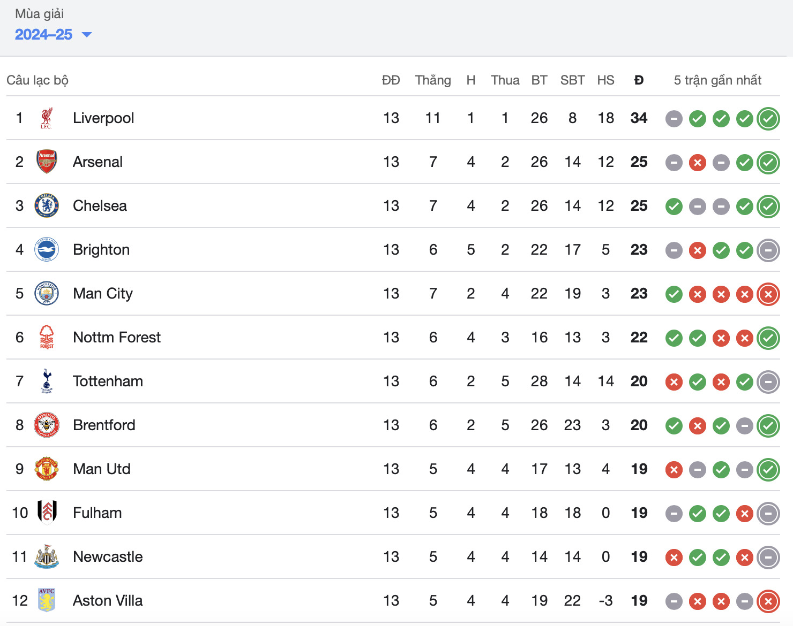
Task: Click the Brentford club crest
Action: pyautogui.click(x=47, y=425)
